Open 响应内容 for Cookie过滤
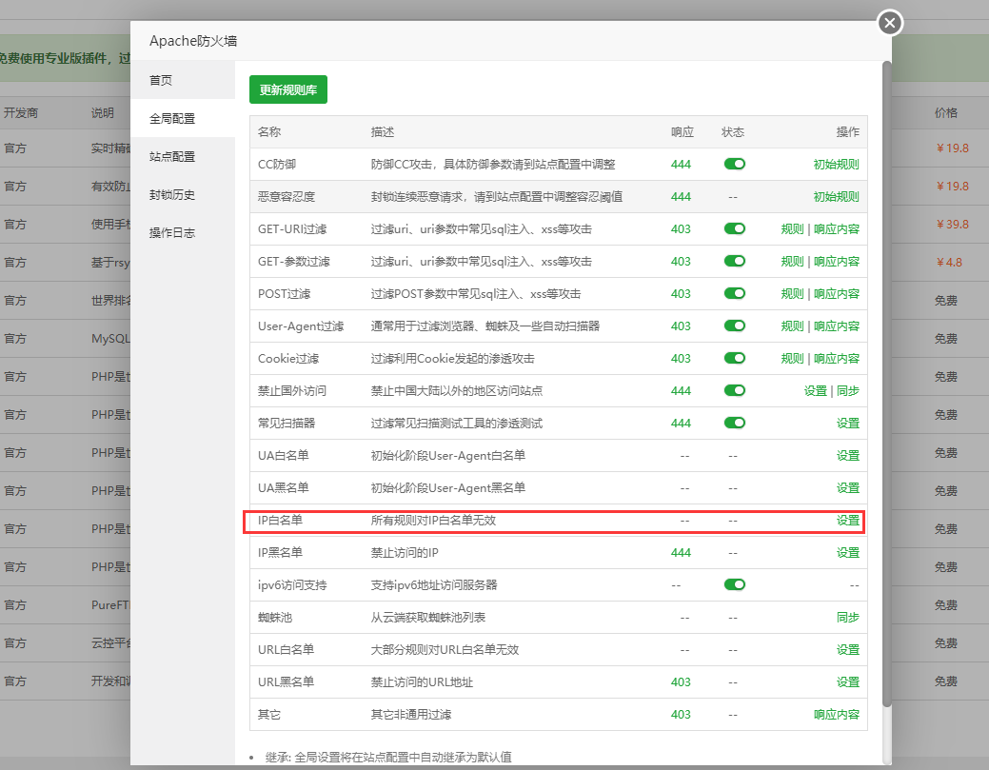This screenshot has width=989, height=770. tap(837, 359)
